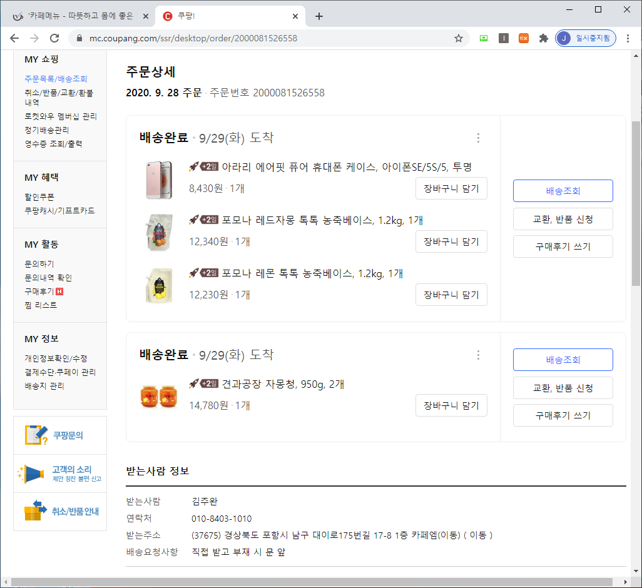Add 아라리 에어핏 phone case to cart
This screenshot has width=642, height=588.
451,188
